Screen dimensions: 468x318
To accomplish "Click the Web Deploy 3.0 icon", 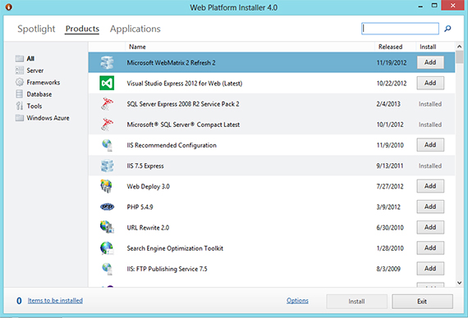I will [x=107, y=186].
